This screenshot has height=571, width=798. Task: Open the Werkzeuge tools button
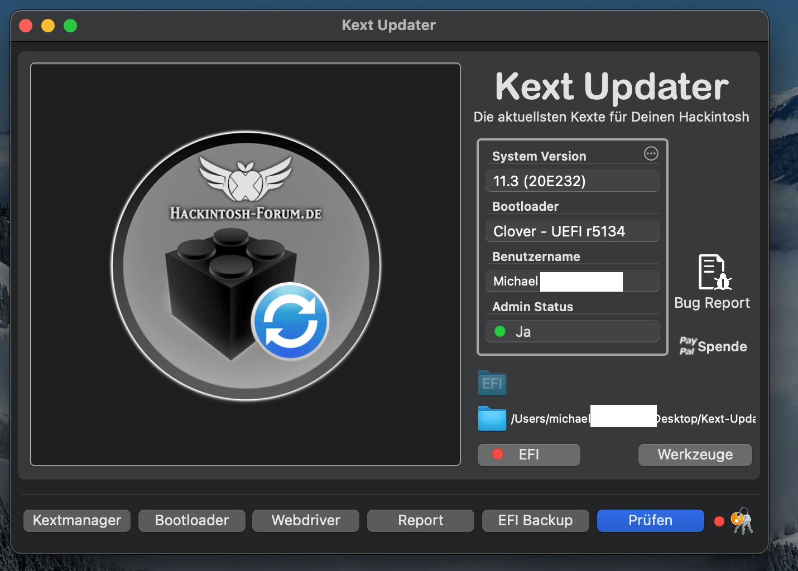point(695,454)
